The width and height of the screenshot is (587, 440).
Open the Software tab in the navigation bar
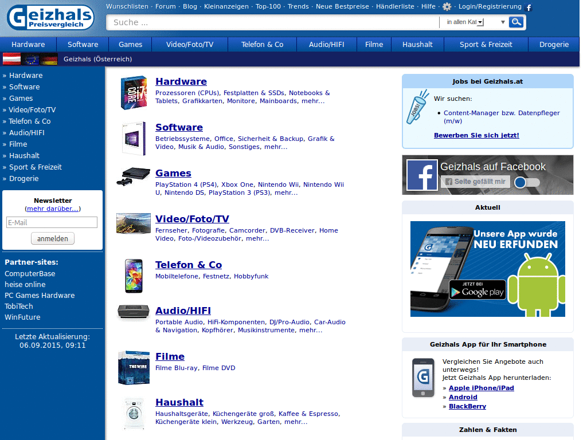[x=83, y=45]
